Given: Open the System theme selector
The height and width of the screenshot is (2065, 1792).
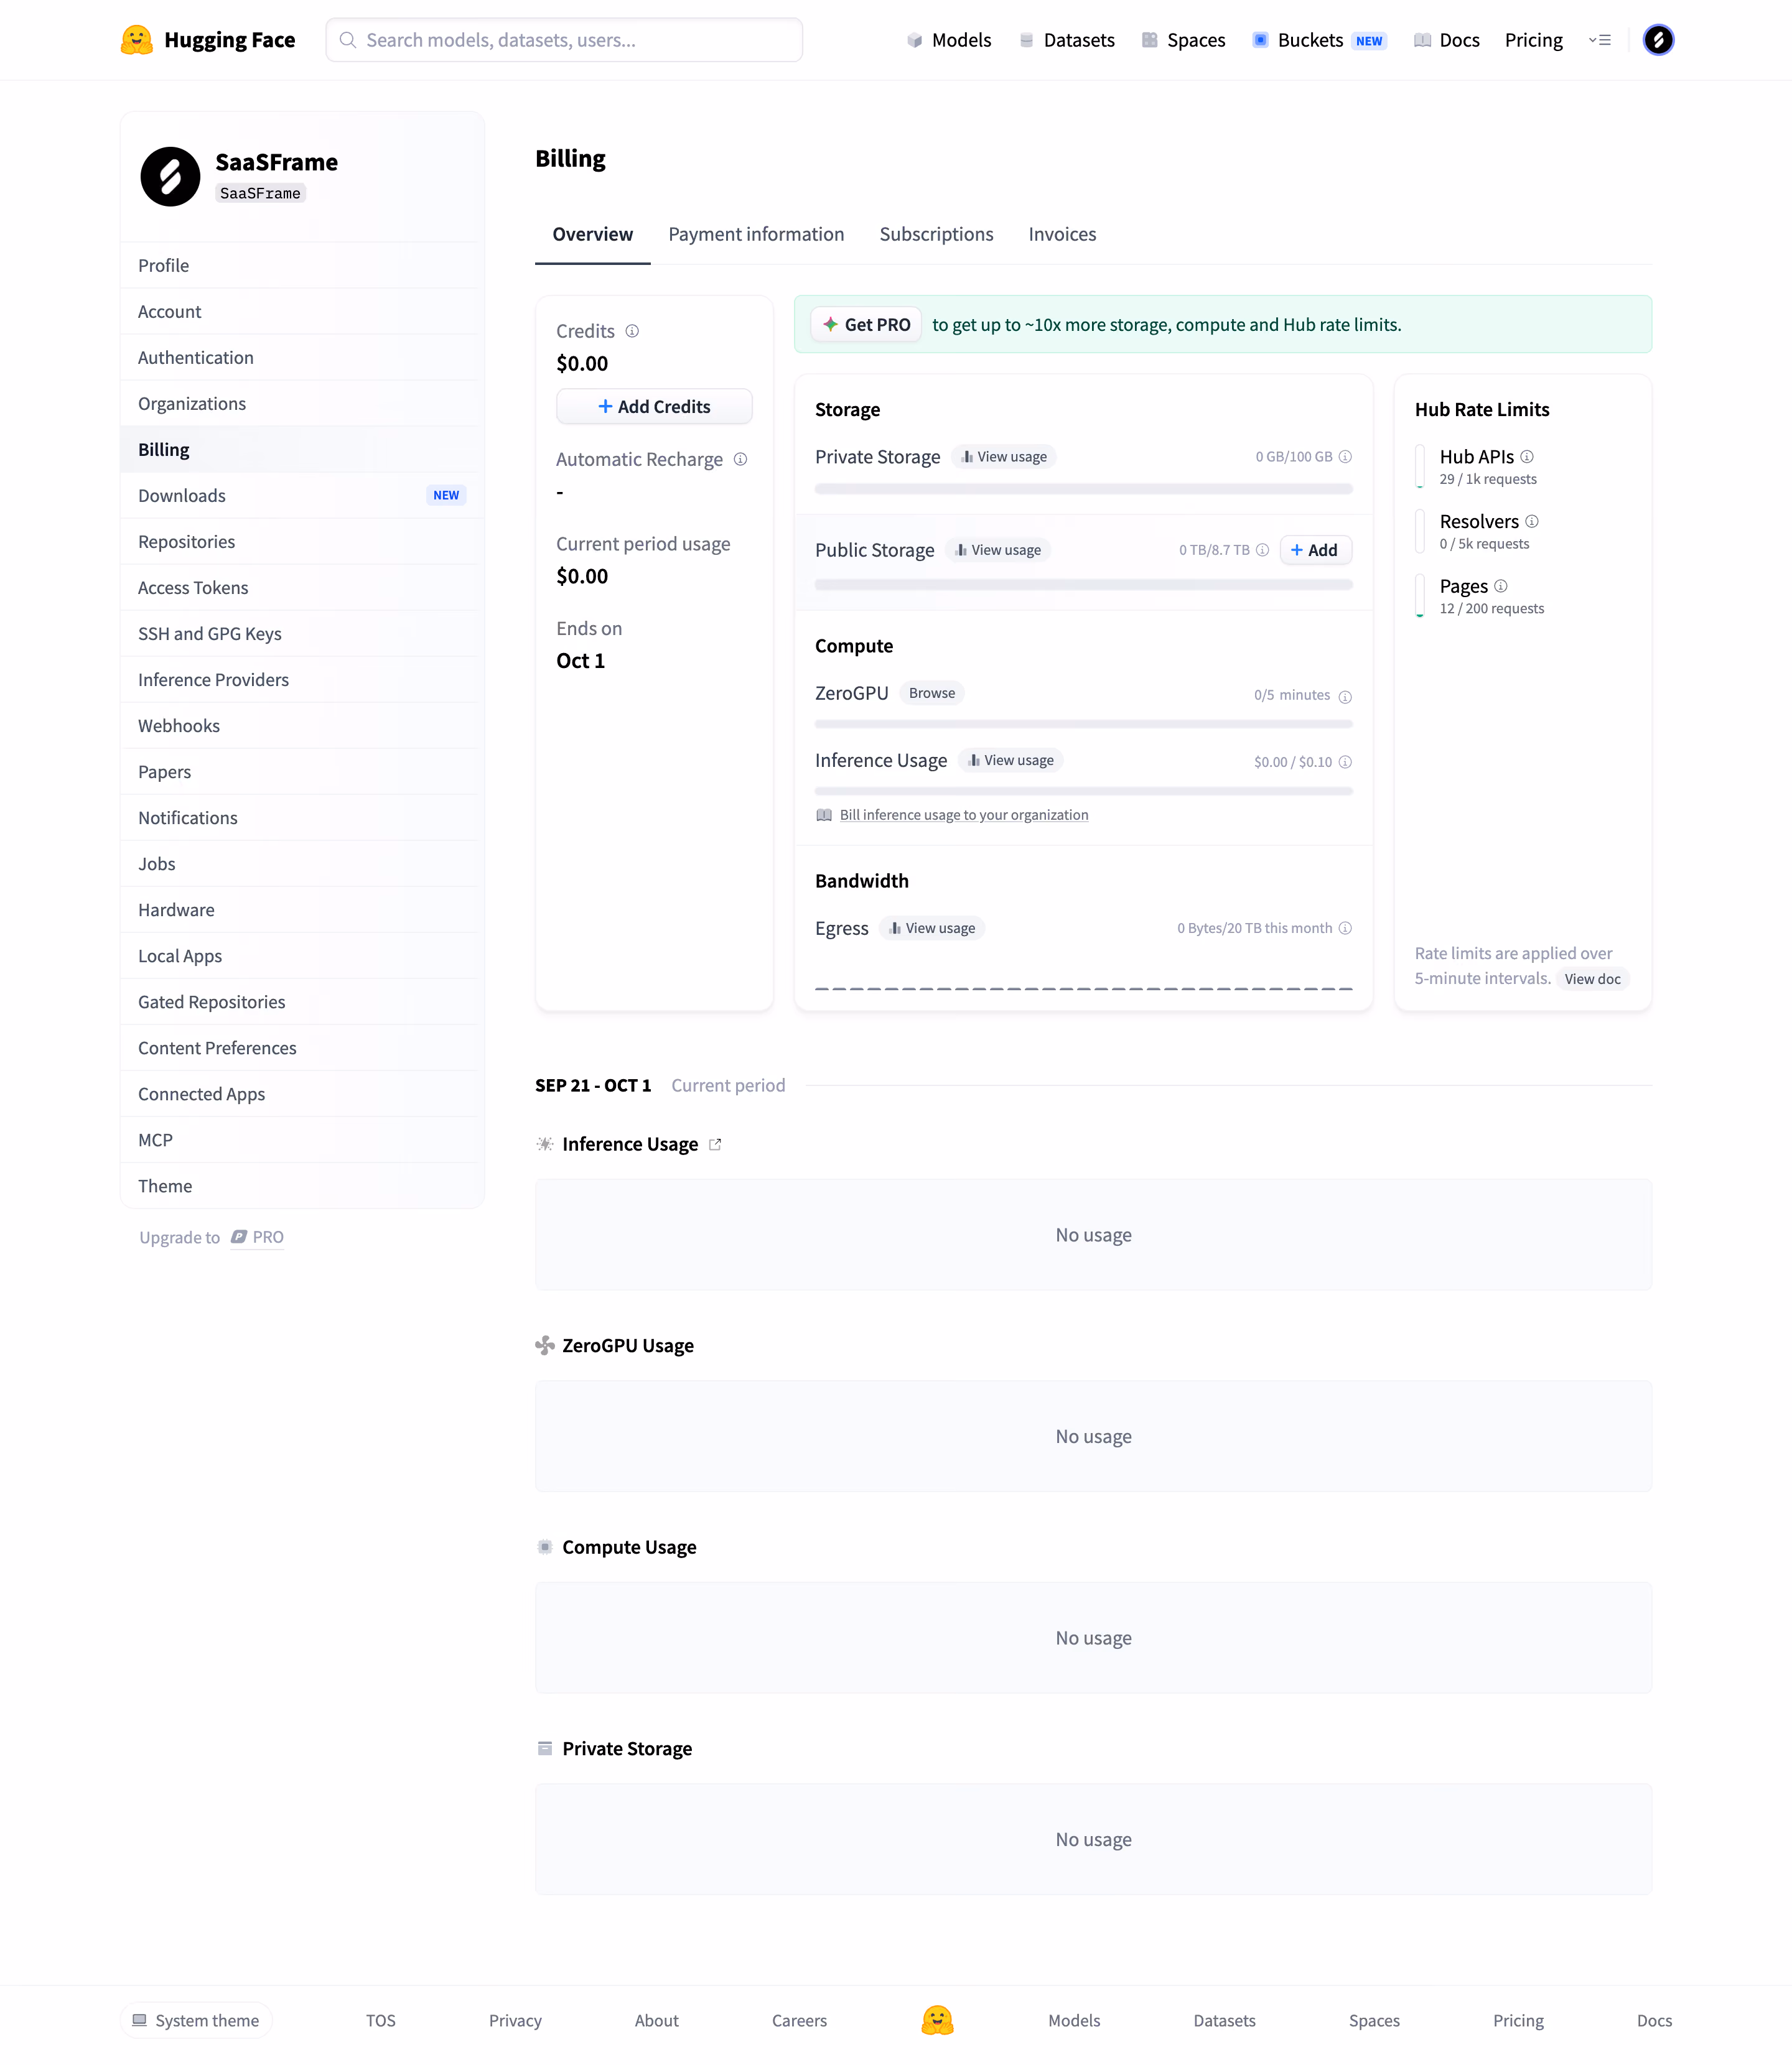Looking at the screenshot, I should click(196, 2020).
